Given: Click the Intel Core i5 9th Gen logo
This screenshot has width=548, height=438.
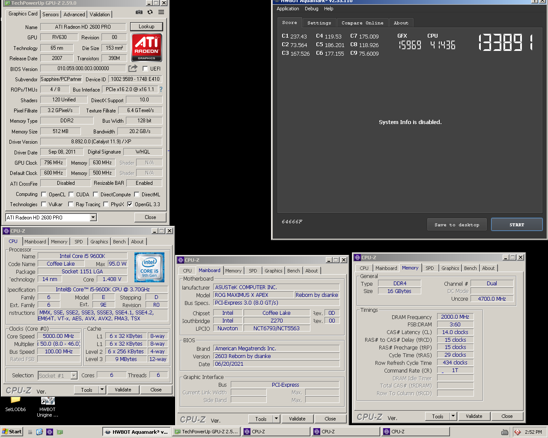Looking at the screenshot, I should point(149,267).
